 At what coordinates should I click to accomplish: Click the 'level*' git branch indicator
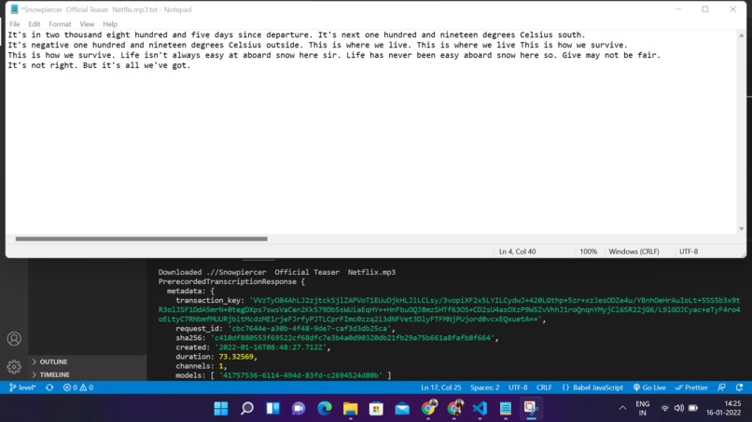point(22,388)
